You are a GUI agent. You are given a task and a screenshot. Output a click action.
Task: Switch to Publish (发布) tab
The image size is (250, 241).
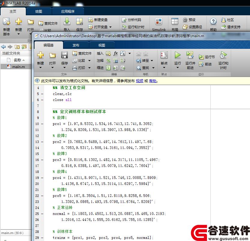(x=76, y=45)
